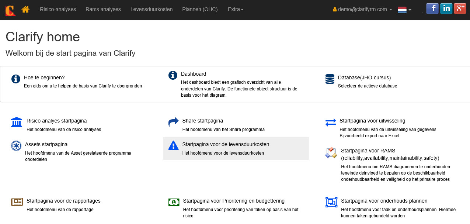Open the Extra dropdown menu
The image size is (470, 224).
click(236, 9)
